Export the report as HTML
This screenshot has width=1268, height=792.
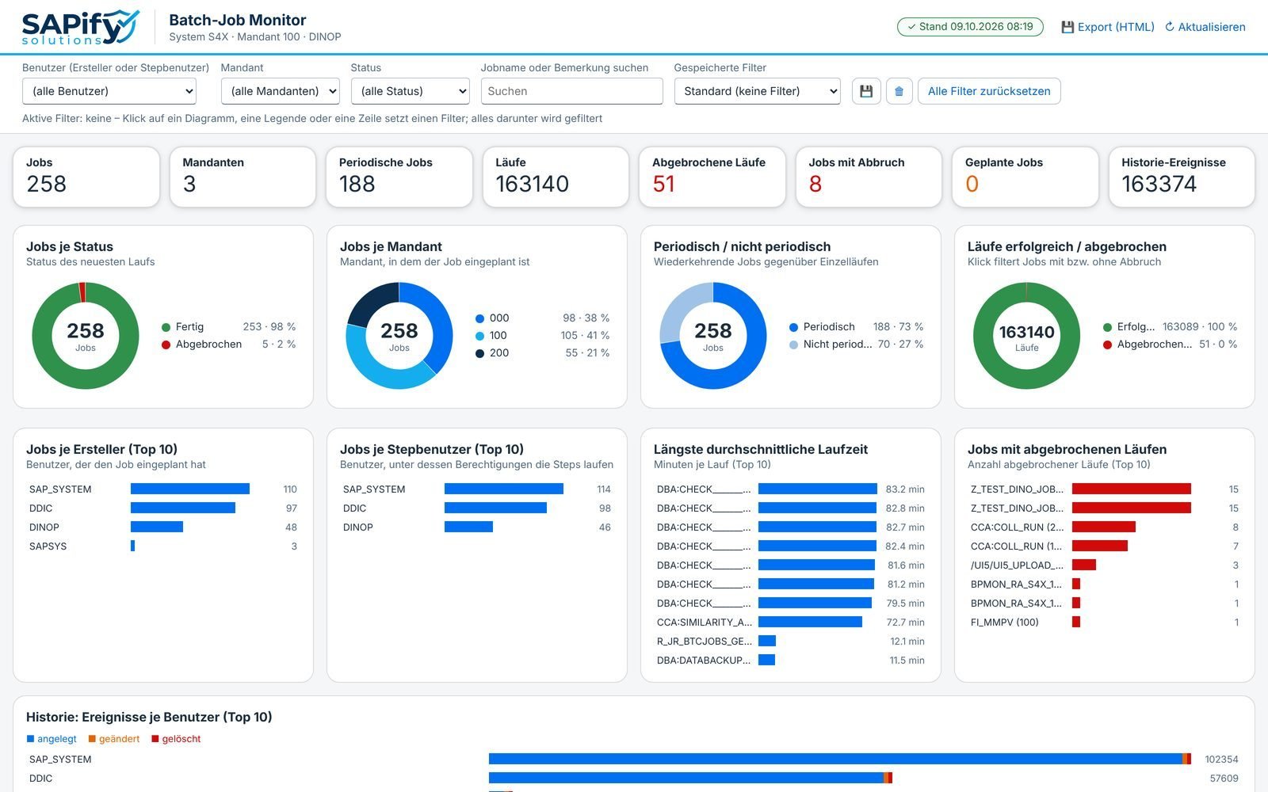[x=1108, y=27]
